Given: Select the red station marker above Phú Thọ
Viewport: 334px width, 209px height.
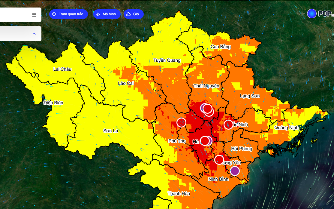Looking at the screenshot, I should 181,122.
